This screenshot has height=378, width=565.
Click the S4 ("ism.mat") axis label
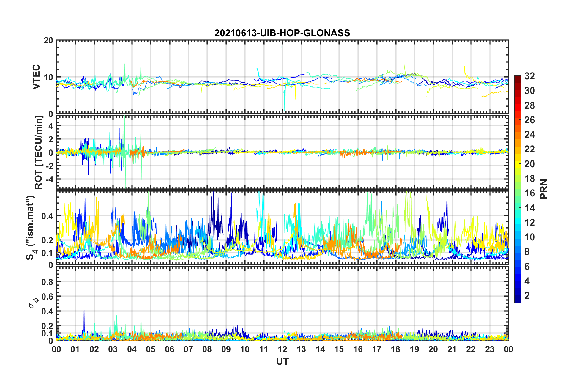(x=31, y=228)
